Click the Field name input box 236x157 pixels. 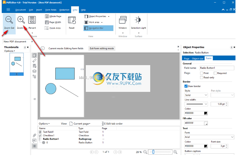pos(217,68)
